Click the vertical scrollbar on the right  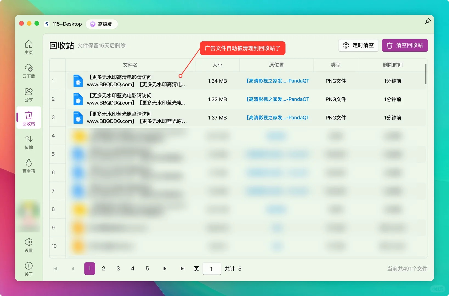pos(425,74)
